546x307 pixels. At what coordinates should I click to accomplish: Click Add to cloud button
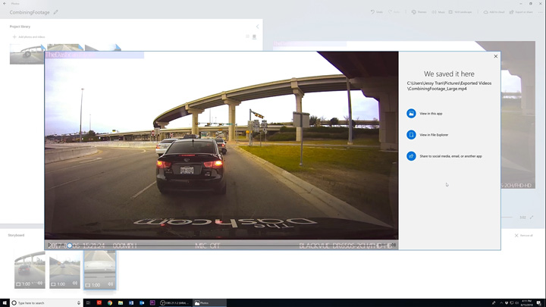click(494, 12)
